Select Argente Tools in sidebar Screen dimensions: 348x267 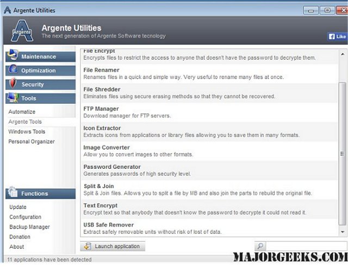(x=25, y=122)
